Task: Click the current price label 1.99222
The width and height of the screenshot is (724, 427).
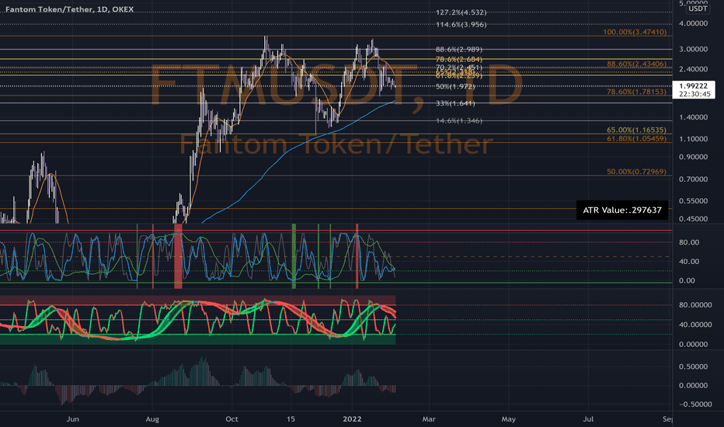Action: 694,86
